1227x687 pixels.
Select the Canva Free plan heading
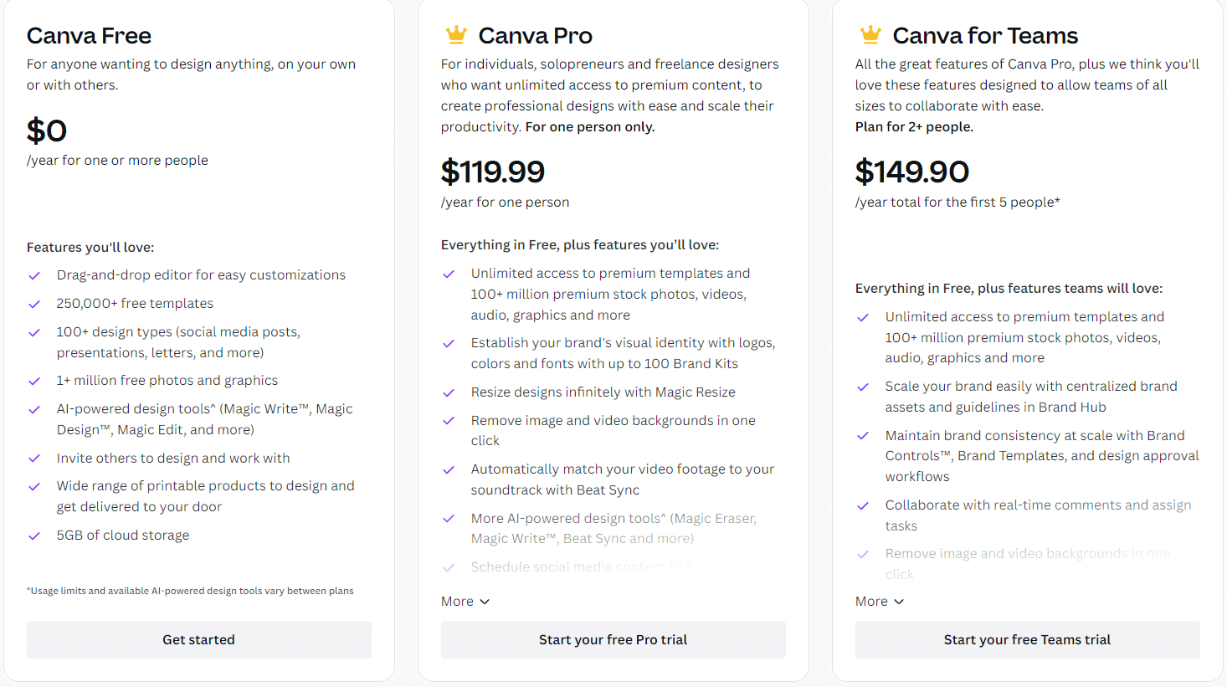[x=89, y=36]
